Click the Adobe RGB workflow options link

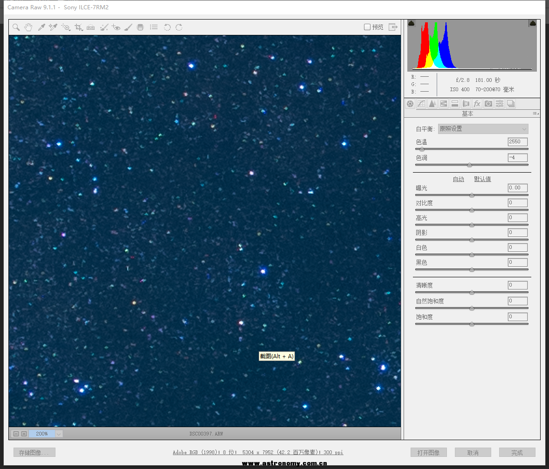click(258, 452)
